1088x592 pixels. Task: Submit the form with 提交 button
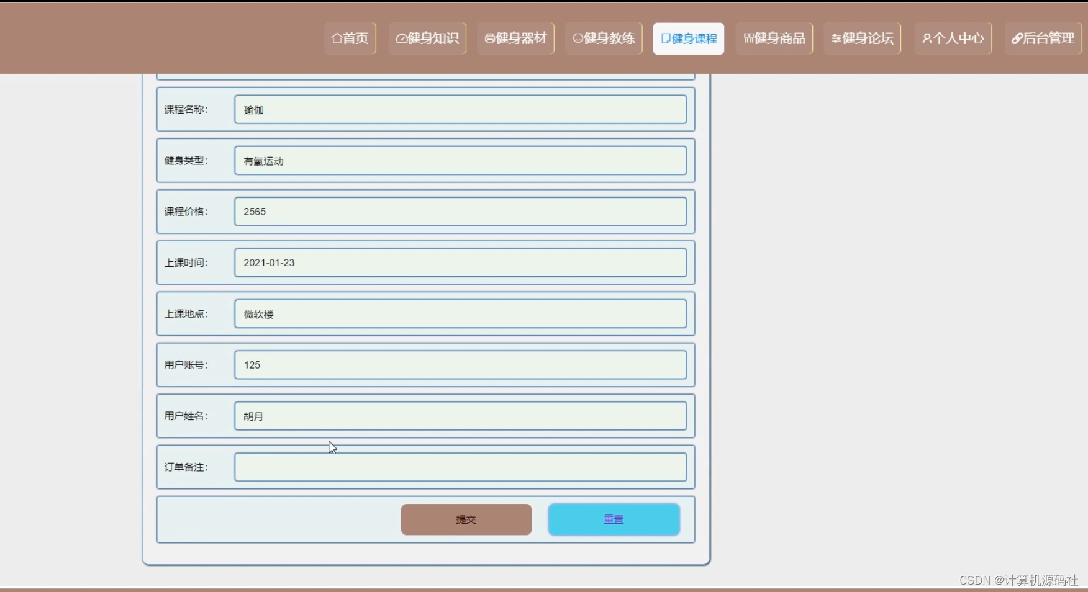[466, 519]
